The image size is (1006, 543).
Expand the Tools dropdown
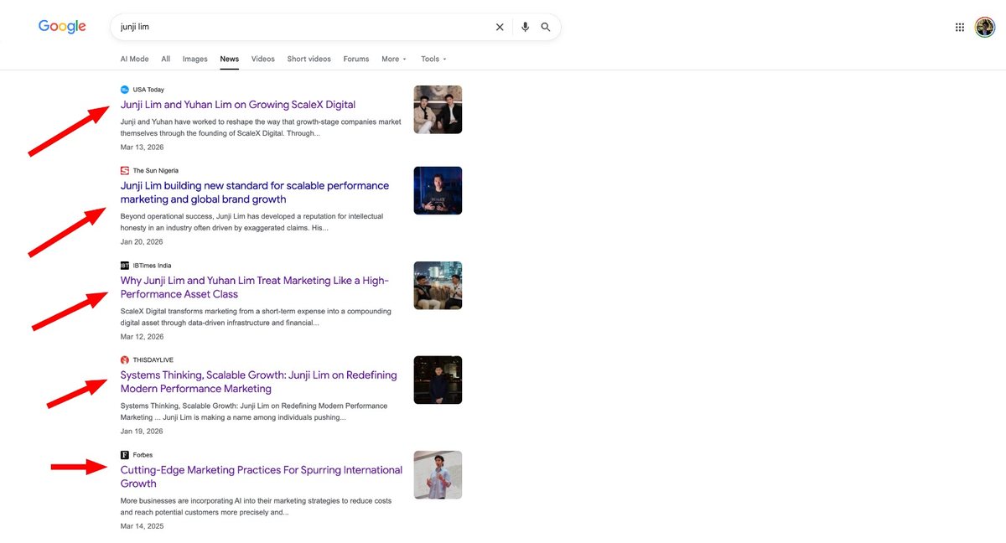433,59
